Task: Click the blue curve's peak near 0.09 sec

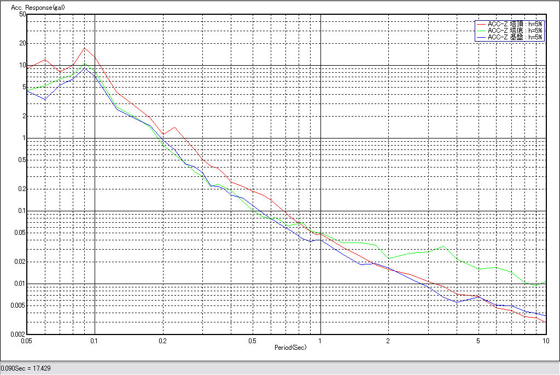Action: pyautogui.click(x=85, y=68)
